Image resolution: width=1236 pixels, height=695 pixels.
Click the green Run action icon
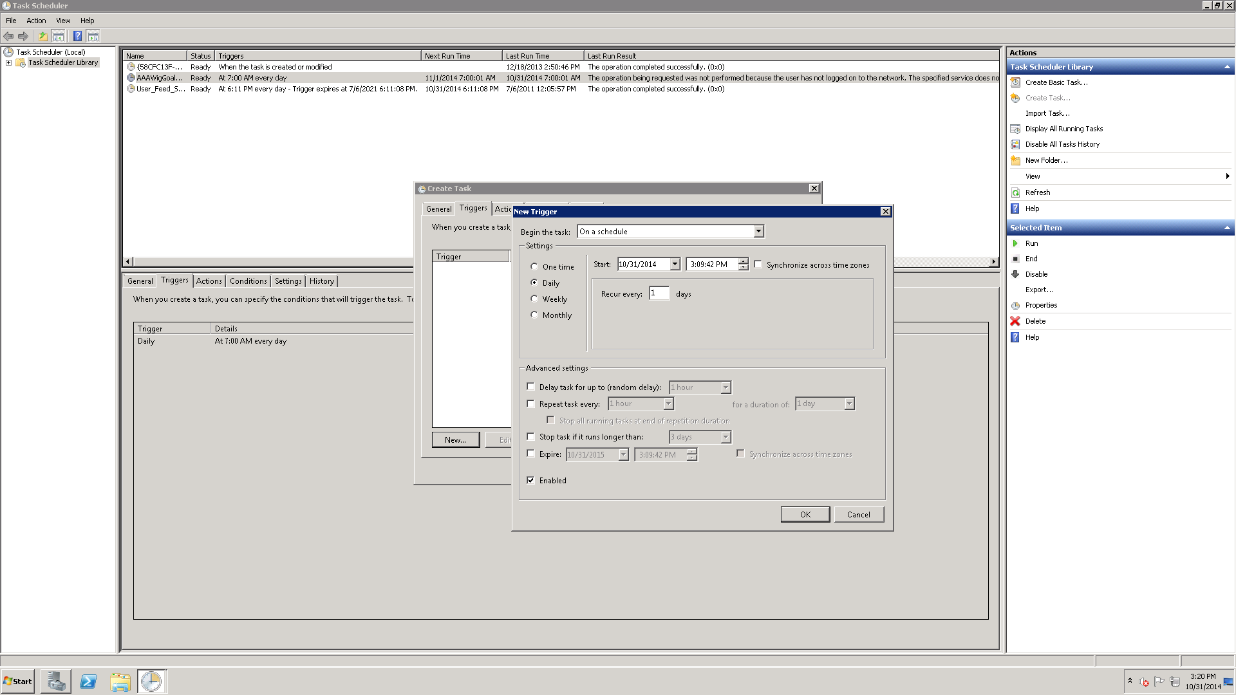tap(1015, 243)
